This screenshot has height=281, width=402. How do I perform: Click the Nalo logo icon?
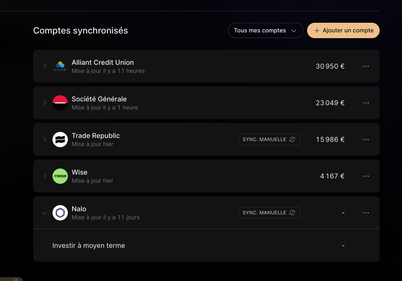60,213
